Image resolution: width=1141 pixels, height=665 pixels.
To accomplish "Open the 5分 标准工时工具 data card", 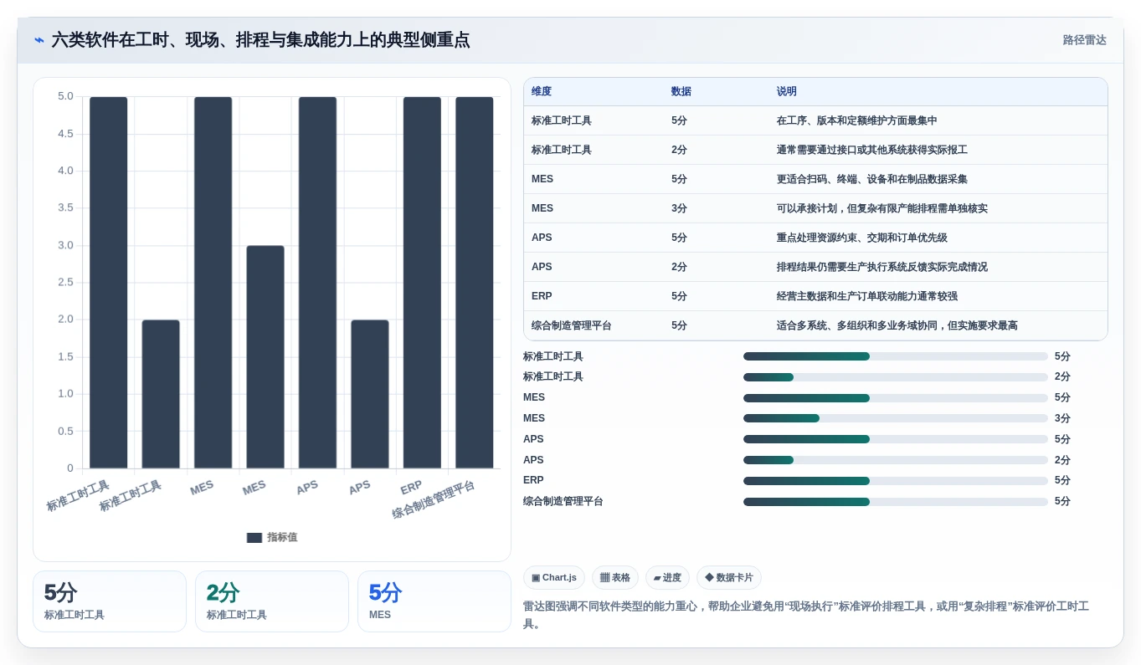I will (110, 601).
